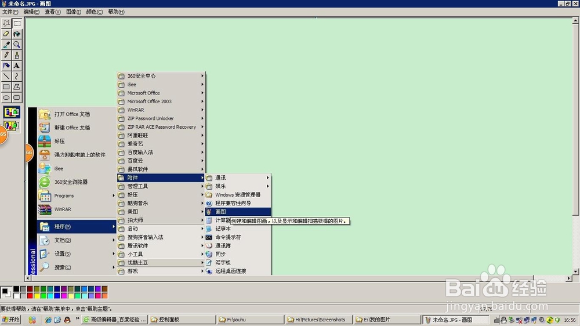The image size is (580, 326).
Task: Select the Text tool marked A
Action: pos(17,66)
